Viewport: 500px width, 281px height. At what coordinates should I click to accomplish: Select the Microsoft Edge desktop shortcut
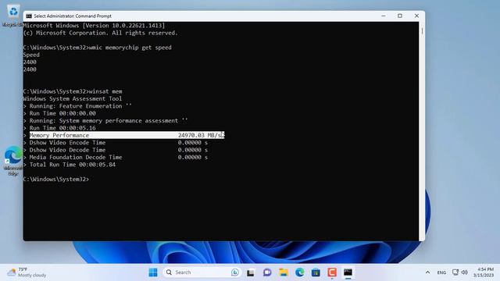pyautogui.click(x=13, y=161)
